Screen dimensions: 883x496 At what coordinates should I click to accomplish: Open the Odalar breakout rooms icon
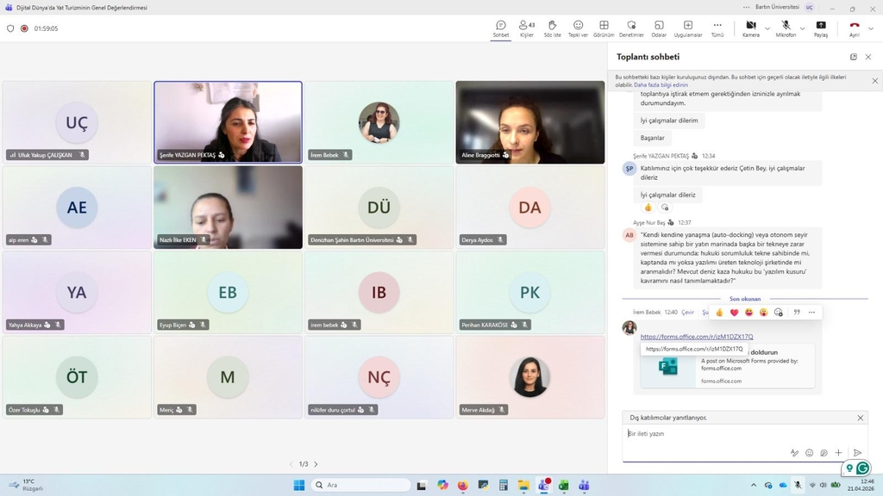pos(659,28)
